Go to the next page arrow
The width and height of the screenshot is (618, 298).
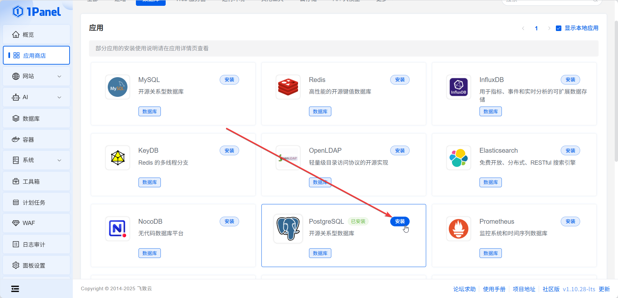click(x=549, y=28)
